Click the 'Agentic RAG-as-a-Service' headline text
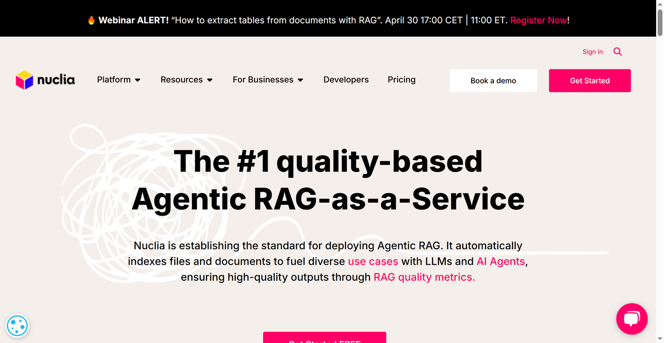 pos(328,199)
